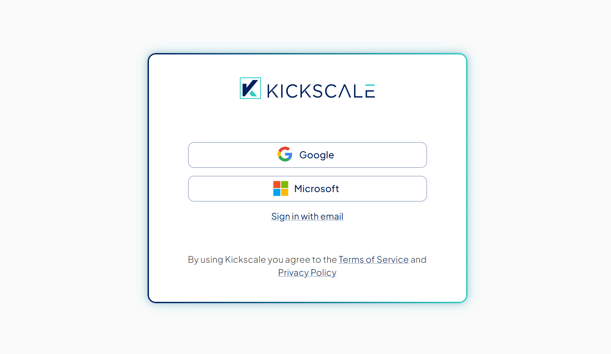Select the KICKSCALE wordmark text
This screenshot has height=354, width=611.
click(320, 89)
